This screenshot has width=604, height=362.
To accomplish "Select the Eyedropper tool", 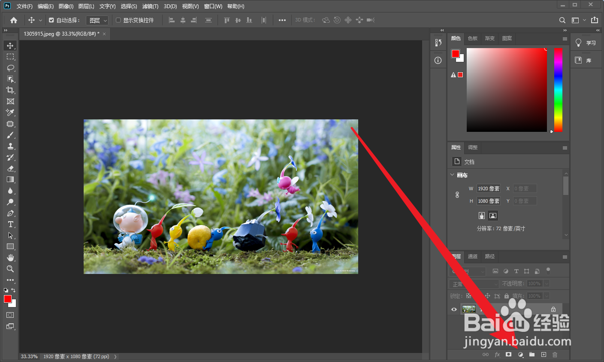I will click(10, 113).
